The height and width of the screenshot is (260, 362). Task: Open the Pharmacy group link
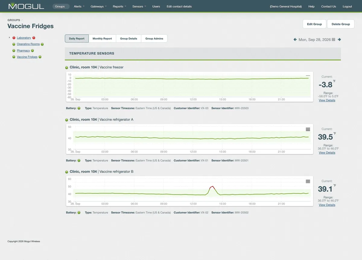pyautogui.click(x=23, y=51)
